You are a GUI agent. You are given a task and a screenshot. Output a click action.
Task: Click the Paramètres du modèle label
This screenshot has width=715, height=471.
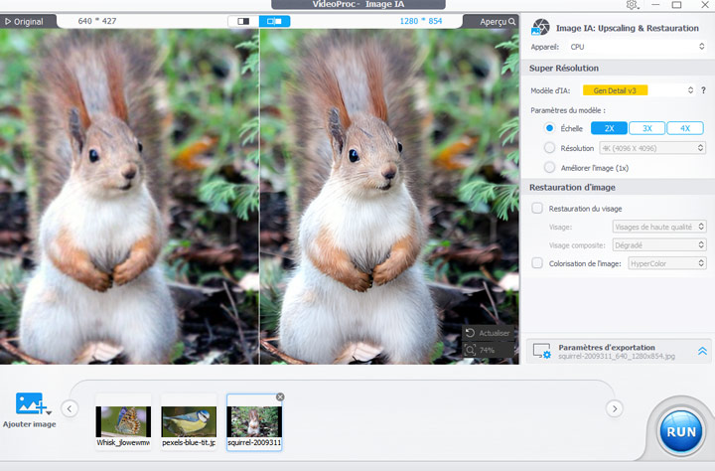[x=568, y=110]
